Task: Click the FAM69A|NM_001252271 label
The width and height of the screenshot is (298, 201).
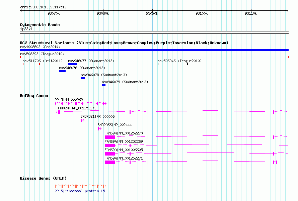Action: tap(124, 158)
